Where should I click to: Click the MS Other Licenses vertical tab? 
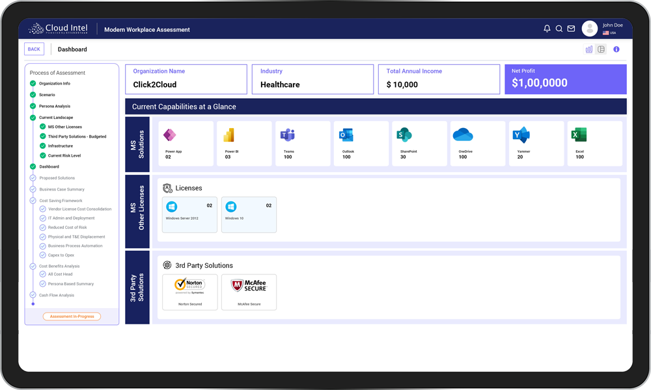[137, 211]
